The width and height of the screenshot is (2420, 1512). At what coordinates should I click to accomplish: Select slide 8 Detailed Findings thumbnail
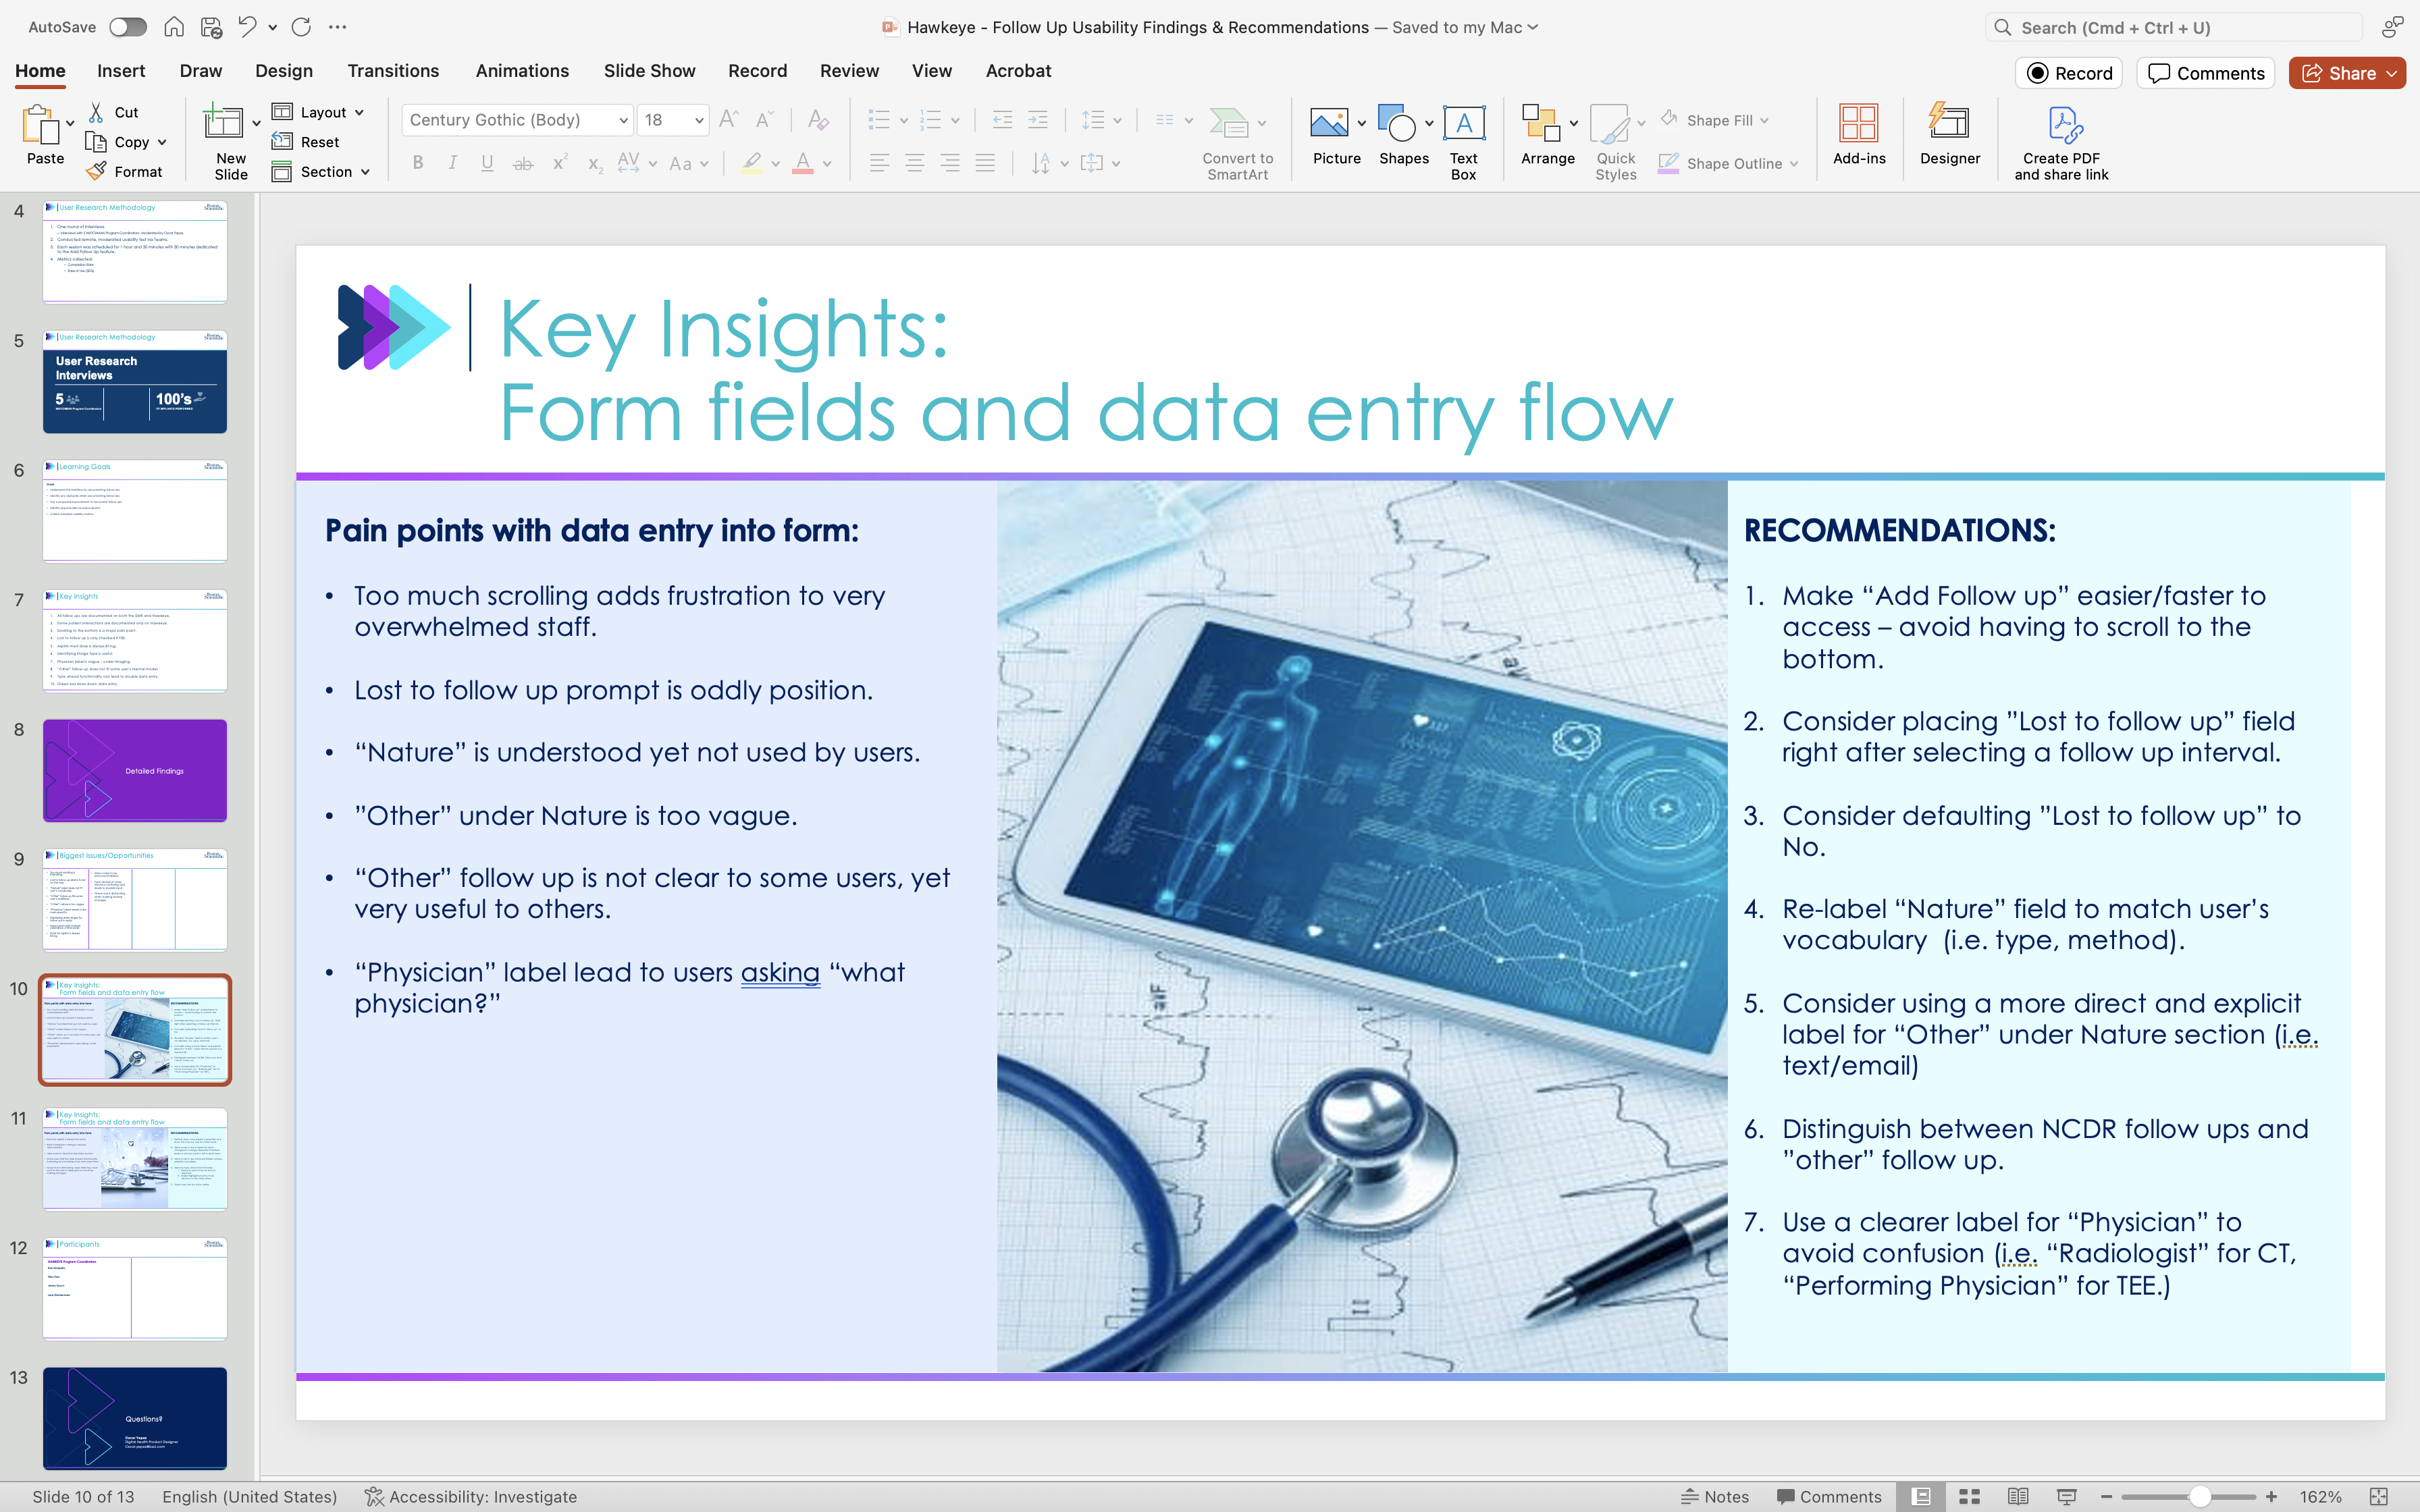[135, 770]
